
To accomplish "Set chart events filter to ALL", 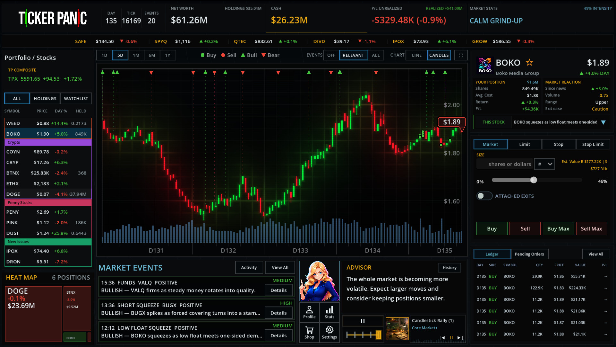I will [376, 55].
